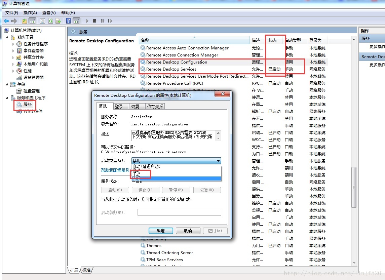Click the services list scroll-up arrow

354,40
